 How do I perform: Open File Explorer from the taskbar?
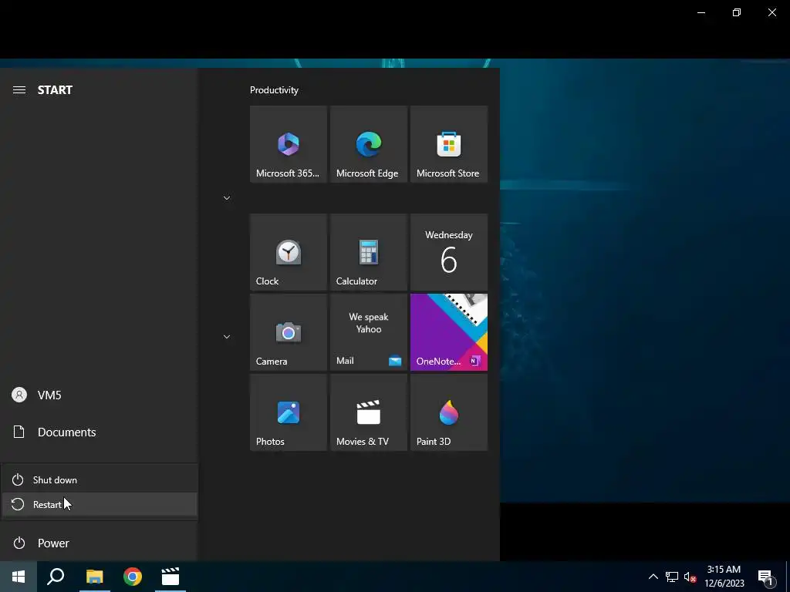coord(94,577)
